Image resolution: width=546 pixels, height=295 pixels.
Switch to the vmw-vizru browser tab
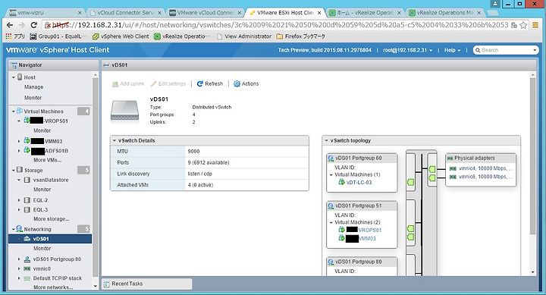pos(45,13)
